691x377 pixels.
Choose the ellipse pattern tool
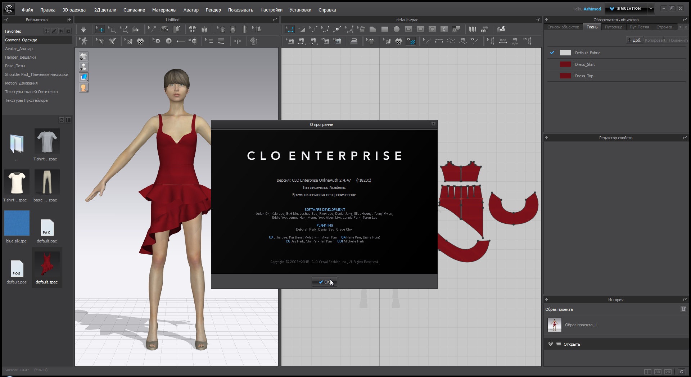click(x=397, y=29)
